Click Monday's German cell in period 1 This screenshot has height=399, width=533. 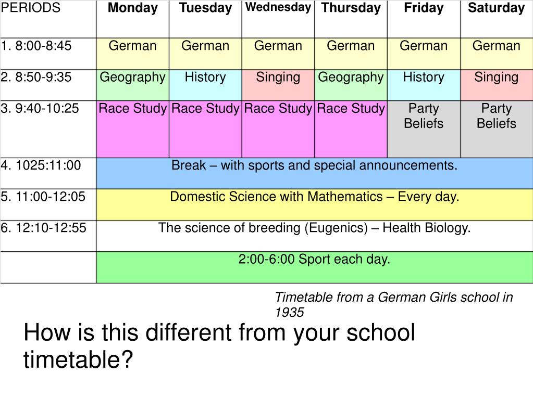pos(132,54)
